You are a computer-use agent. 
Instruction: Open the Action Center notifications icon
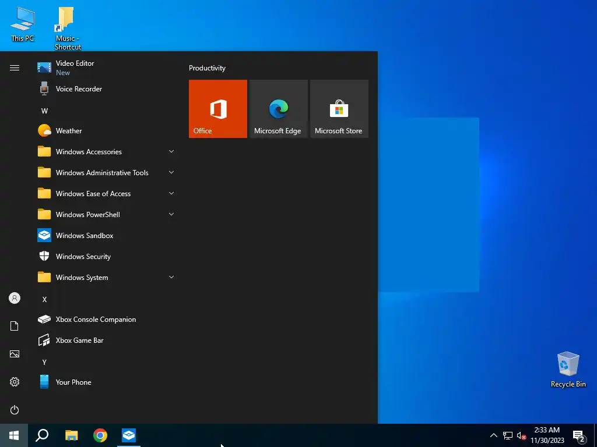[579, 436]
